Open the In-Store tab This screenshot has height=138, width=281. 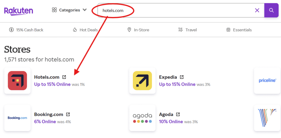tap(138, 30)
